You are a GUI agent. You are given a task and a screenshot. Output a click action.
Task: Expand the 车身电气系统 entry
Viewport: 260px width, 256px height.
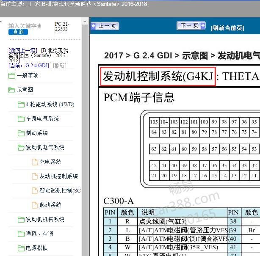pyautogui.click(x=42, y=118)
